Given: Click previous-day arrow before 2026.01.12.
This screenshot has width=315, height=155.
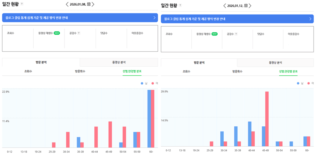Looking at the screenshot, I should tap(225, 6).
